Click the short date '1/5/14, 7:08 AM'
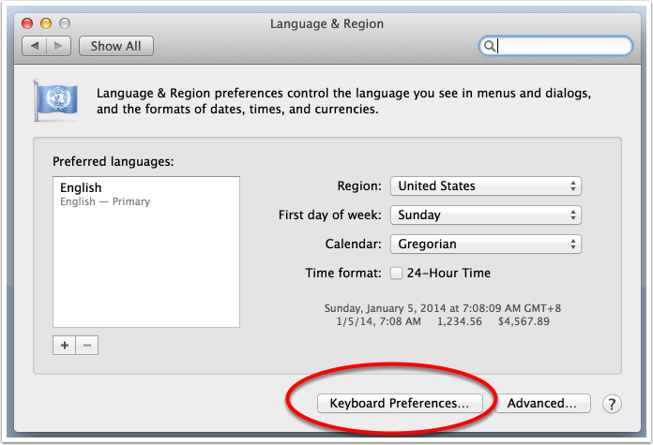This screenshot has height=445, width=653. [x=378, y=321]
